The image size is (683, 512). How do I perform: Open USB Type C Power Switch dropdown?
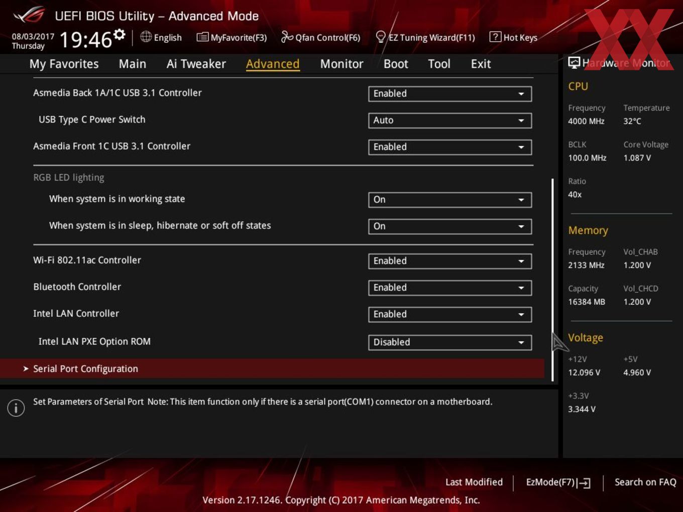tap(450, 120)
